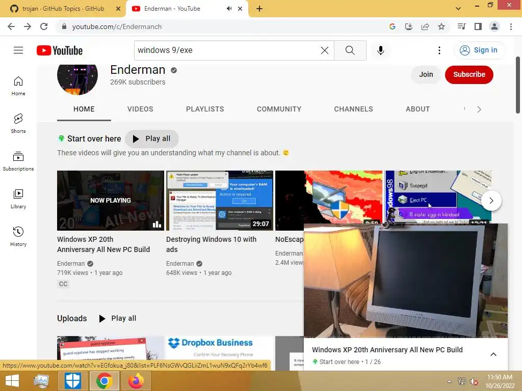
Task: Open Library in the sidebar
Action: [18, 199]
